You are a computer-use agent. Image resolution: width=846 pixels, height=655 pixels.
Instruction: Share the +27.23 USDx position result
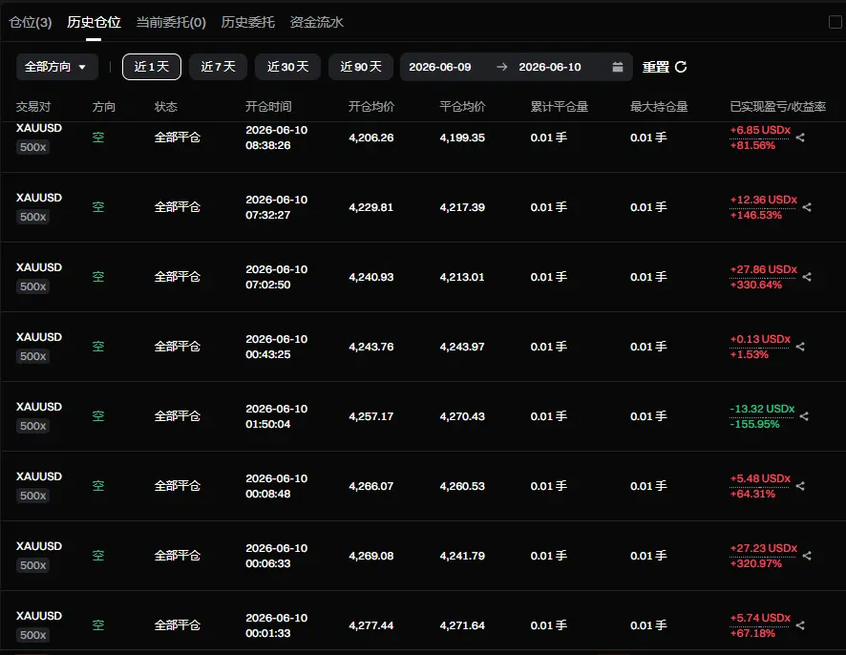click(807, 555)
